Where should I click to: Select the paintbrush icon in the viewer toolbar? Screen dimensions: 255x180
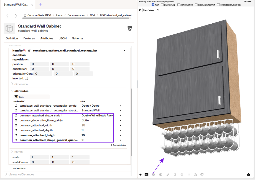[168, 174]
